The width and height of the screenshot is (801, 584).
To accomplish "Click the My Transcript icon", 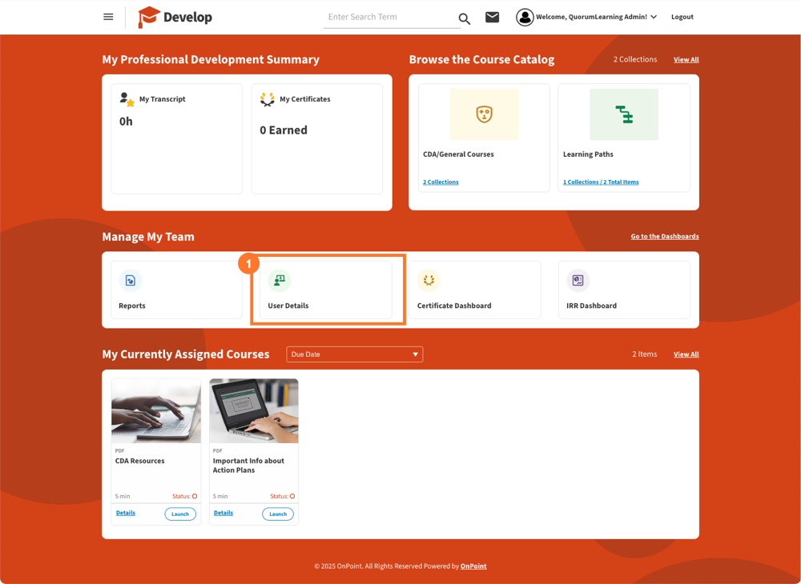I will 127,99.
